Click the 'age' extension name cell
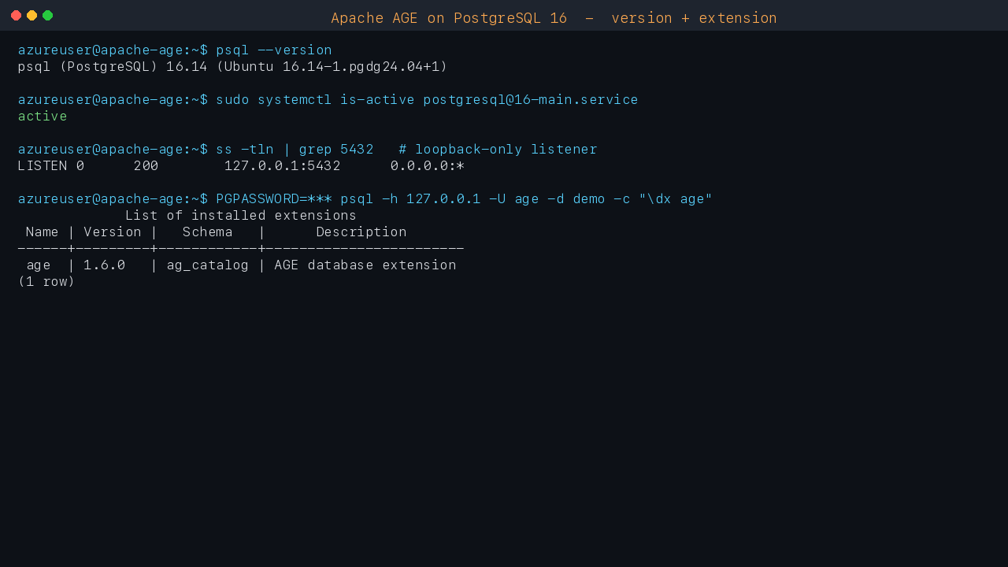The image size is (1008, 567). (39, 265)
